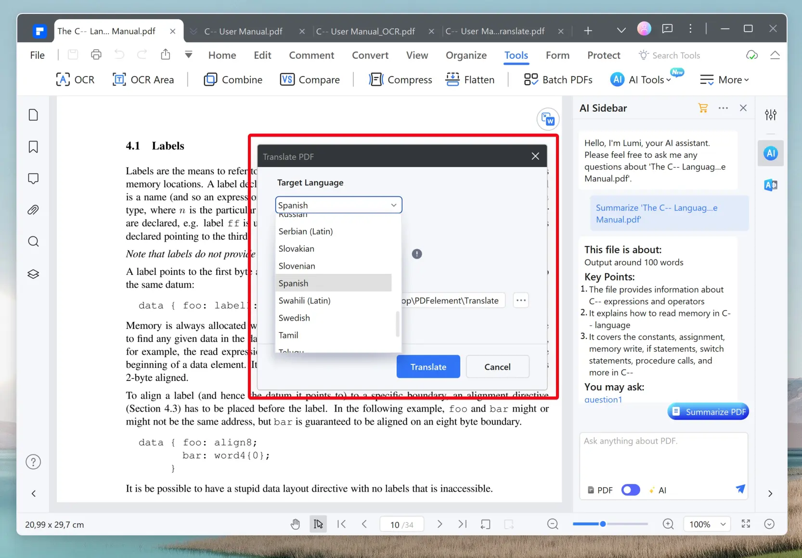The height and width of the screenshot is (558, 802).
Task: Open the 100% zoom level dropdown
Action: (x=707, y=524)
